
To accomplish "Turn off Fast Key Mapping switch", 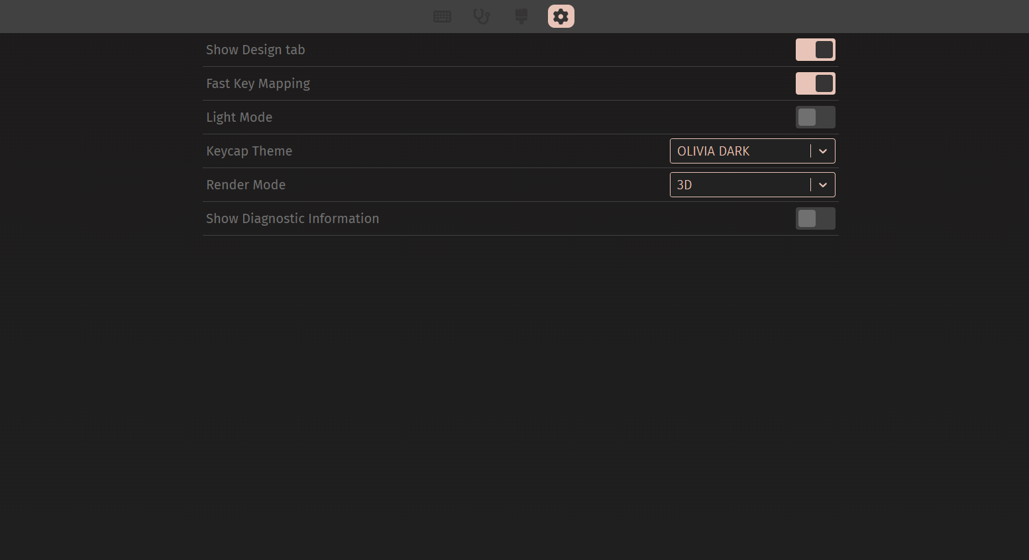I will pyautogui.click(x=815, y=83).
